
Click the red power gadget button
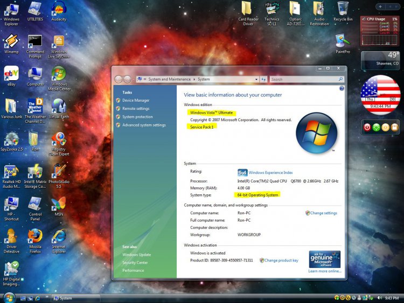coord(367,127)
